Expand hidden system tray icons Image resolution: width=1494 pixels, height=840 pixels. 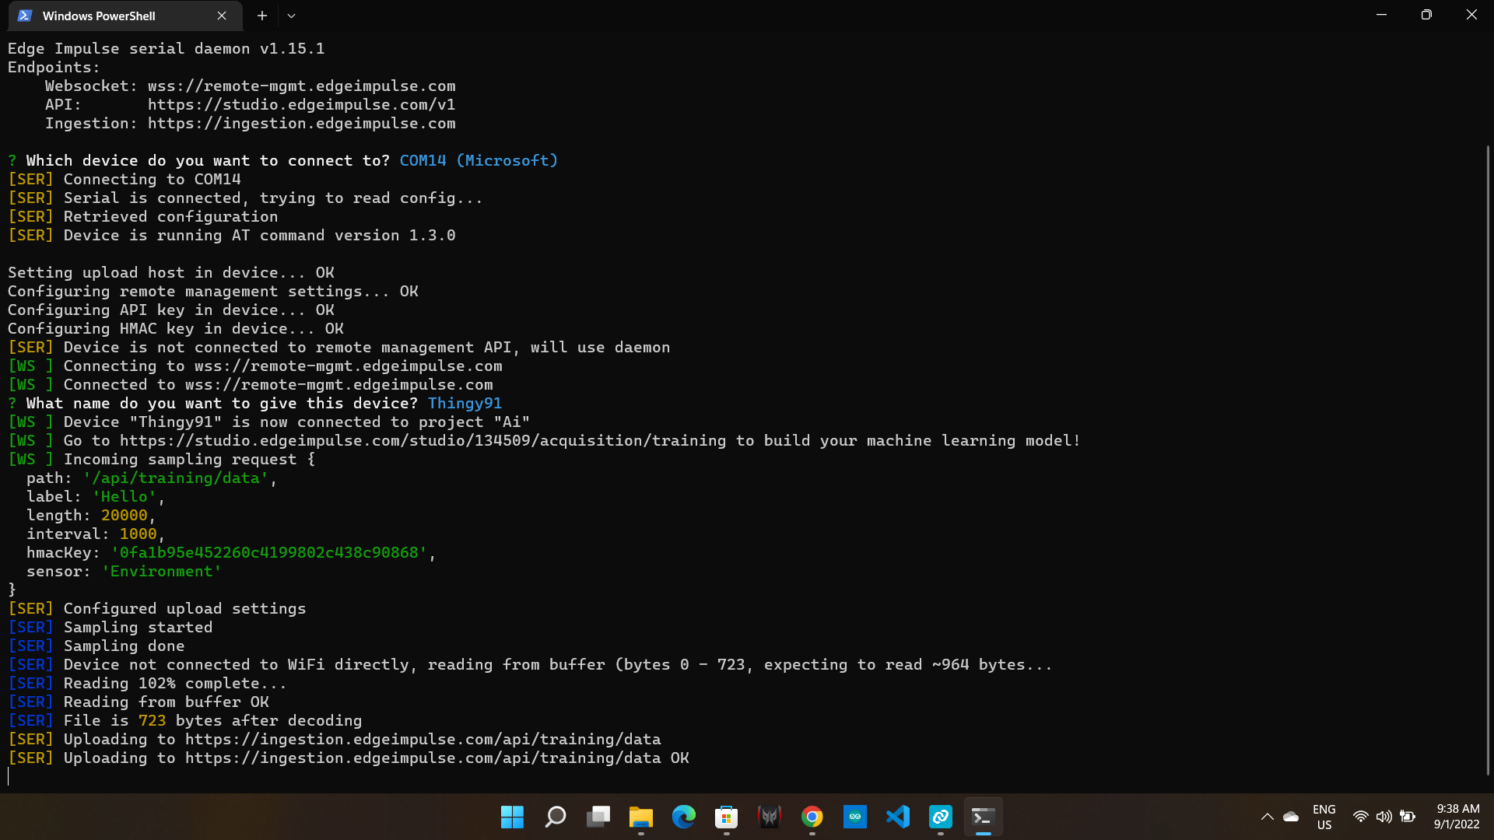1267,817
